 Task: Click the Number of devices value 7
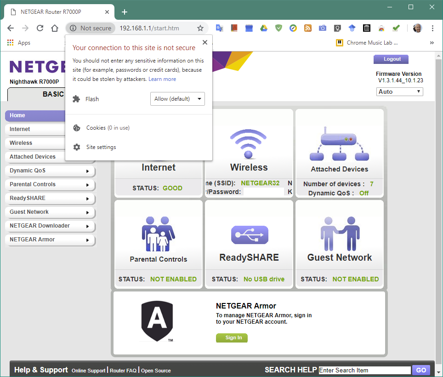point(372,184)
